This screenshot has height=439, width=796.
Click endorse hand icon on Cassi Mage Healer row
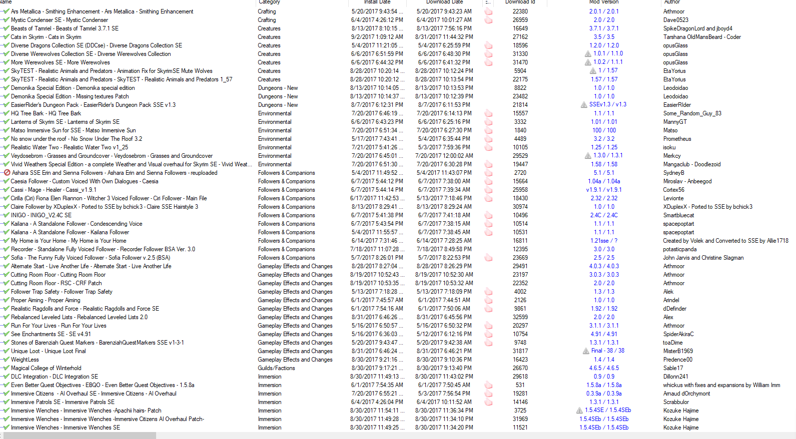[488, 190]
